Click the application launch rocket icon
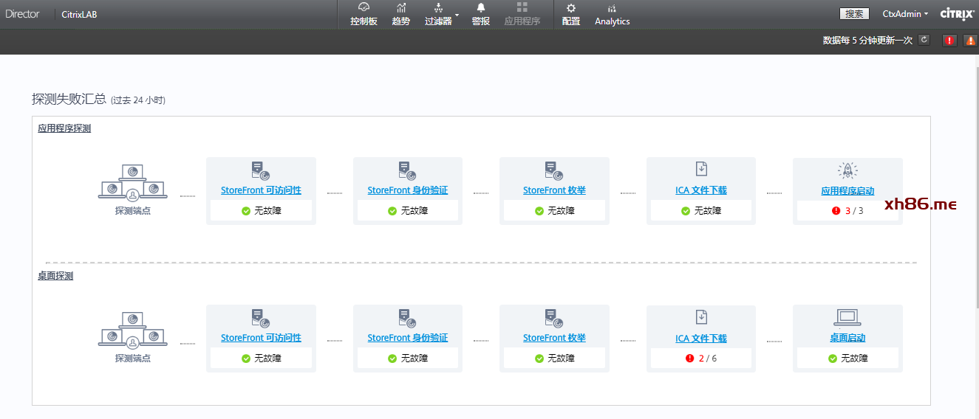This screenshot has height=419, width=979. tap(847, 170)
